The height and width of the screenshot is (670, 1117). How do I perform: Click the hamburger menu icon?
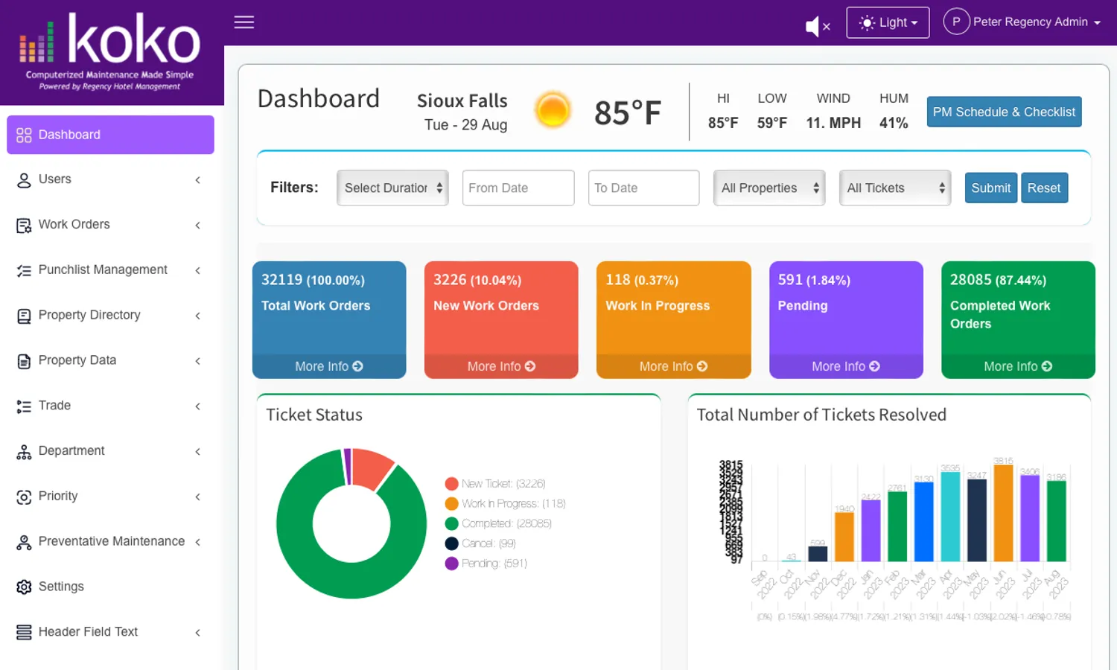coord(244,22)
